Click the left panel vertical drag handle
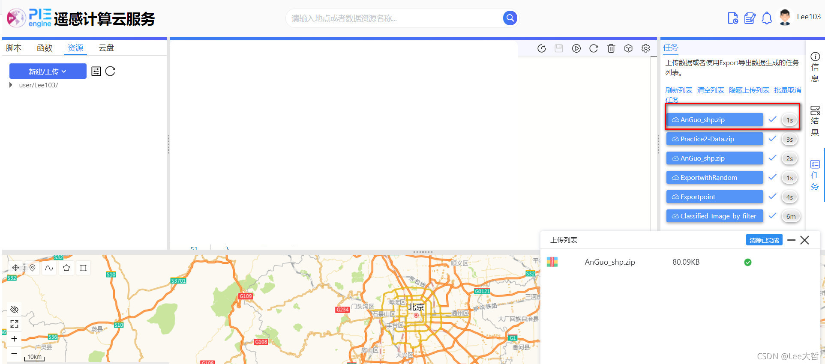Screen dimensions: 825x364 168,144
